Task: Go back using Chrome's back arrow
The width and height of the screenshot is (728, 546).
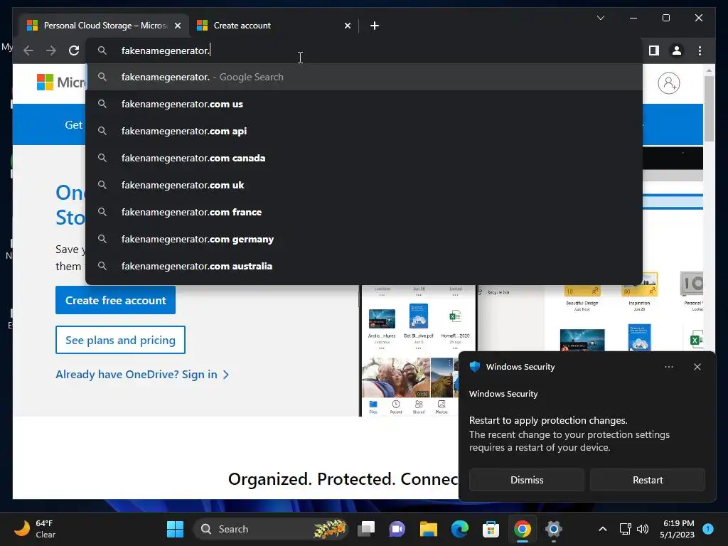Action: click(x=28, y=50)
